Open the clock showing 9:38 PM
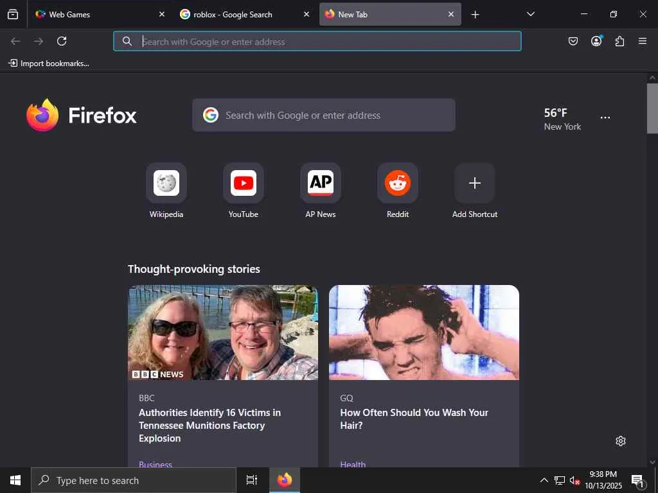Screen dimensions: 658x493 point(603,480)
